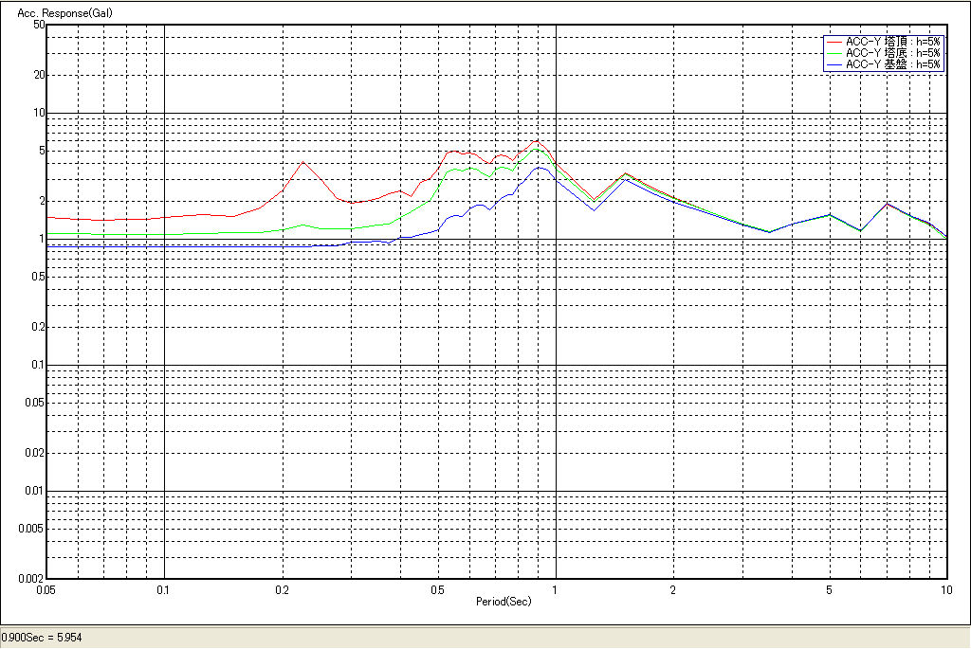Screen dimensions: 971x649
Task: Click the blue line swatch in legend
Action: pyautogui.click(x=834, y=64)
